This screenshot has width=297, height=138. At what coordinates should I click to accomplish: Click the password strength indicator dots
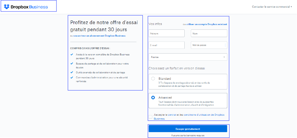click(x=225, y=45)
